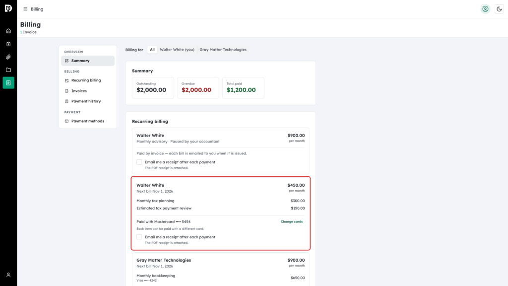The image size is (508, 286).
Task: Click the Monthly tax planning line item
Action: click(x=221, y=201)
